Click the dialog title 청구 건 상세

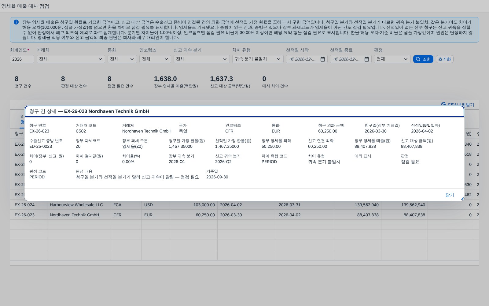(43, 111)
